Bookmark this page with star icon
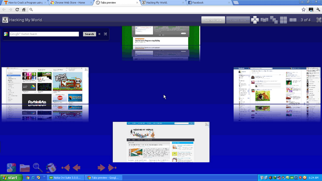322x181 pixels. click(x=303, y=10)
